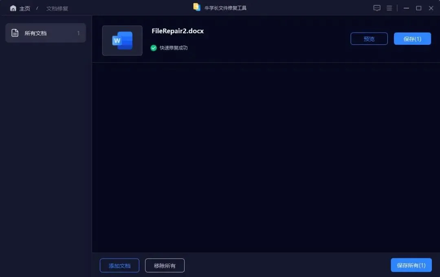Click 快速修复成功 status text
Image resolution: width=440 pixels, height=277 pixels.
(174, 48)
